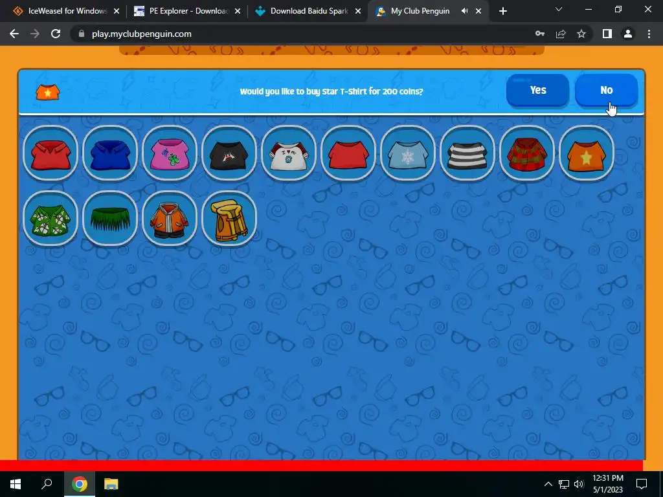Open the volume control in the tray
The height and width of the screenshot is (497, 663).
tap(579, 484)
